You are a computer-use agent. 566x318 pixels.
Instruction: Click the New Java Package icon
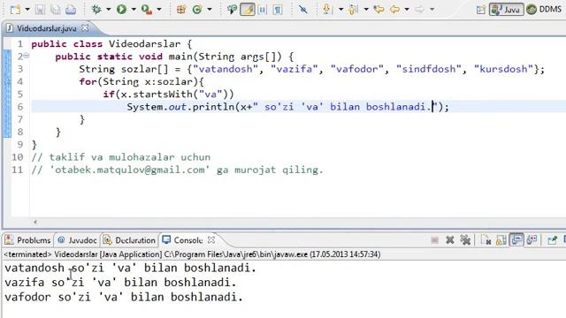pos(180,9)
